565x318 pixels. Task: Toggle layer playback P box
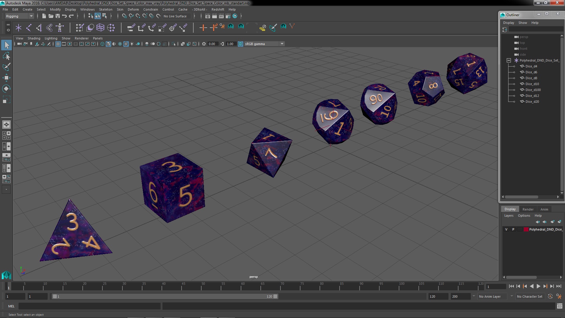point(513,229)
